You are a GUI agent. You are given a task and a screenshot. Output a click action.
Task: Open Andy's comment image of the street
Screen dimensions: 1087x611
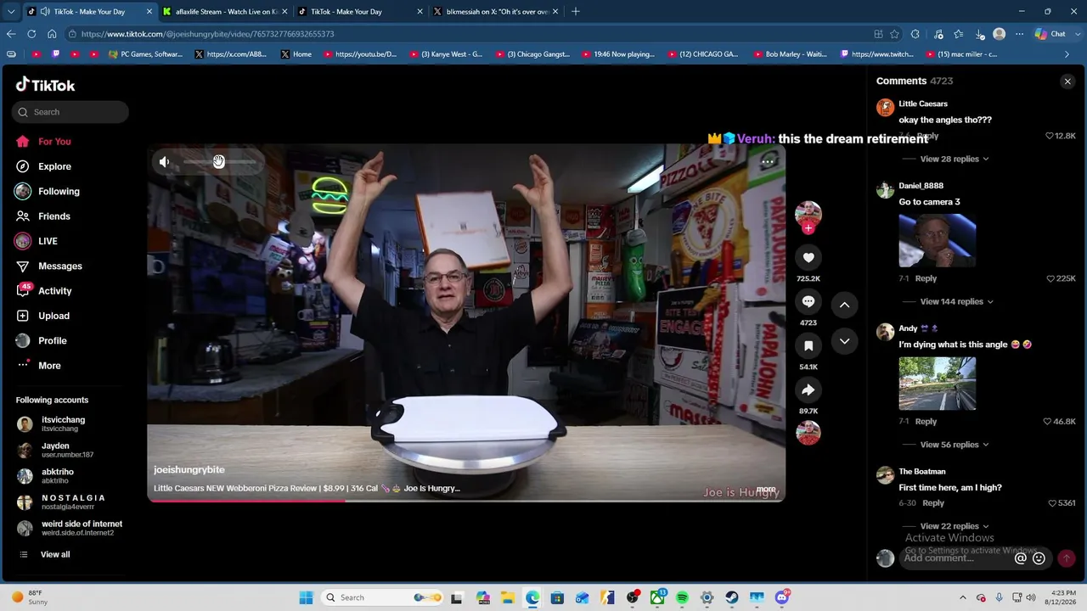937,384
